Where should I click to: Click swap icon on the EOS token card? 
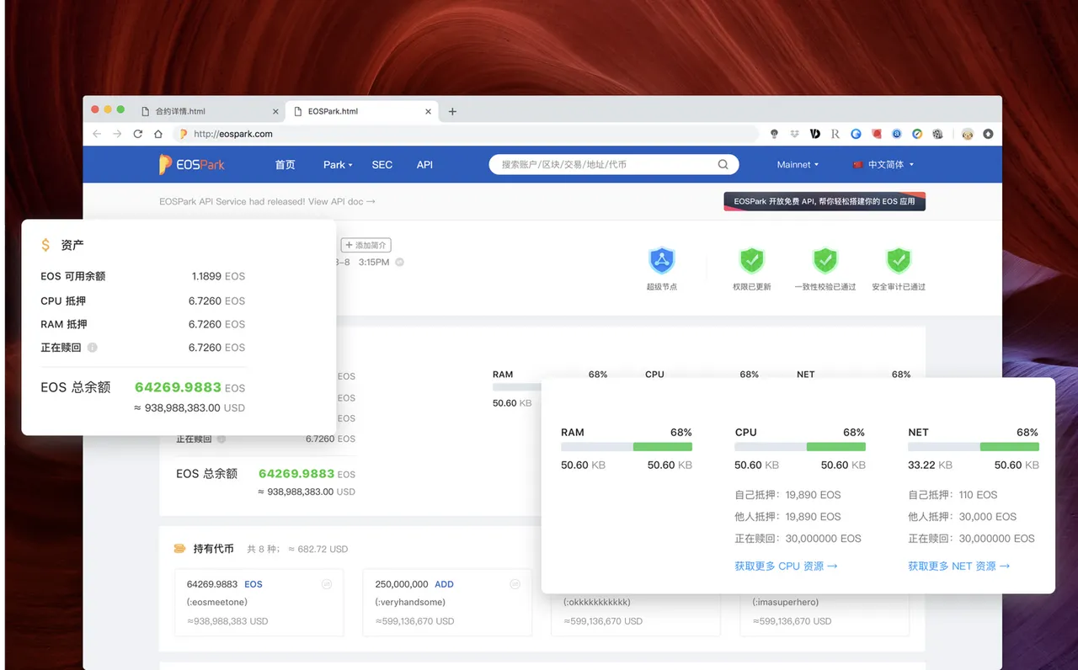tap(327, 584)
